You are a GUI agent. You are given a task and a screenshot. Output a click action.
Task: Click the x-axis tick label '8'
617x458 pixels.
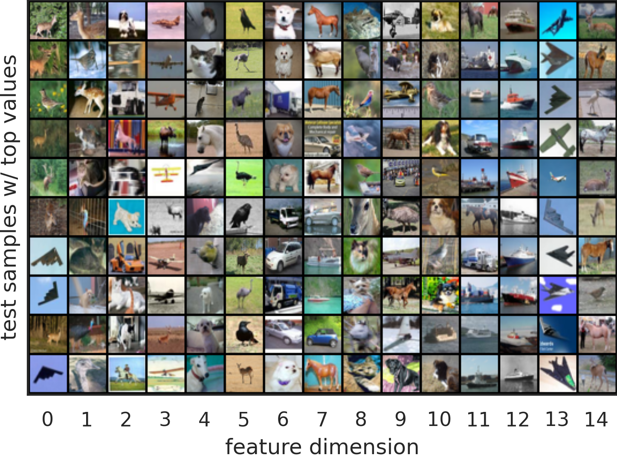[x=361, y=419]
